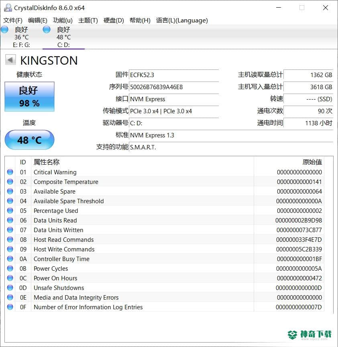Click the health orb of the C: D: disk
Image resolution: width=338 pixels, height=347 pixels.
coord(47,29)
